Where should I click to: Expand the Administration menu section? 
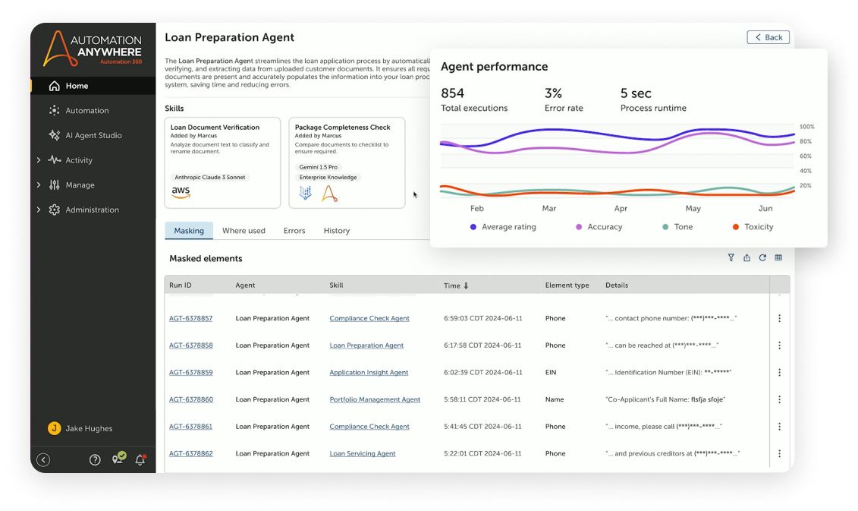(39, 210)
